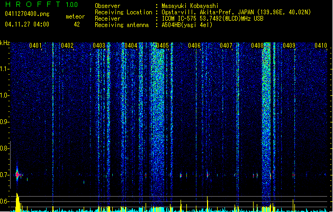Click the 0407 time marker

pyautogui.click(x=226, y=46)
